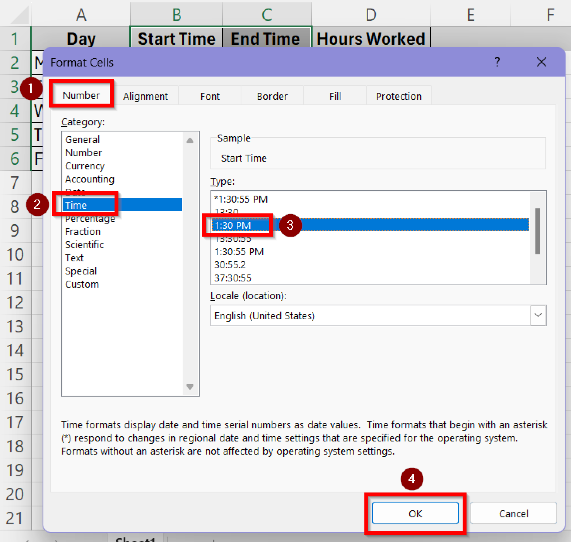Switch to the Alignment tab
This screenshot has height=542, width=571.
tap(146, 96)
